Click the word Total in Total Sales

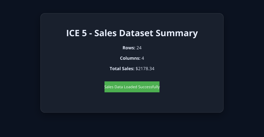115,69
